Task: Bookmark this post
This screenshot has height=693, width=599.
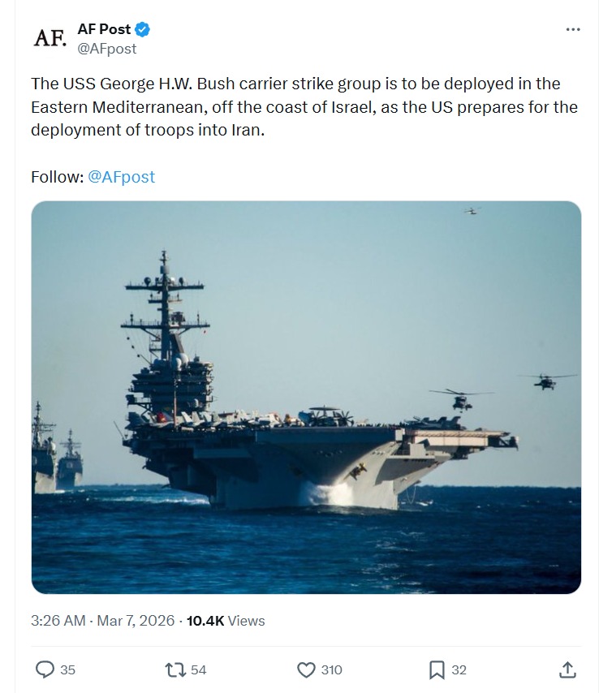Action: [x=436, y=669]
